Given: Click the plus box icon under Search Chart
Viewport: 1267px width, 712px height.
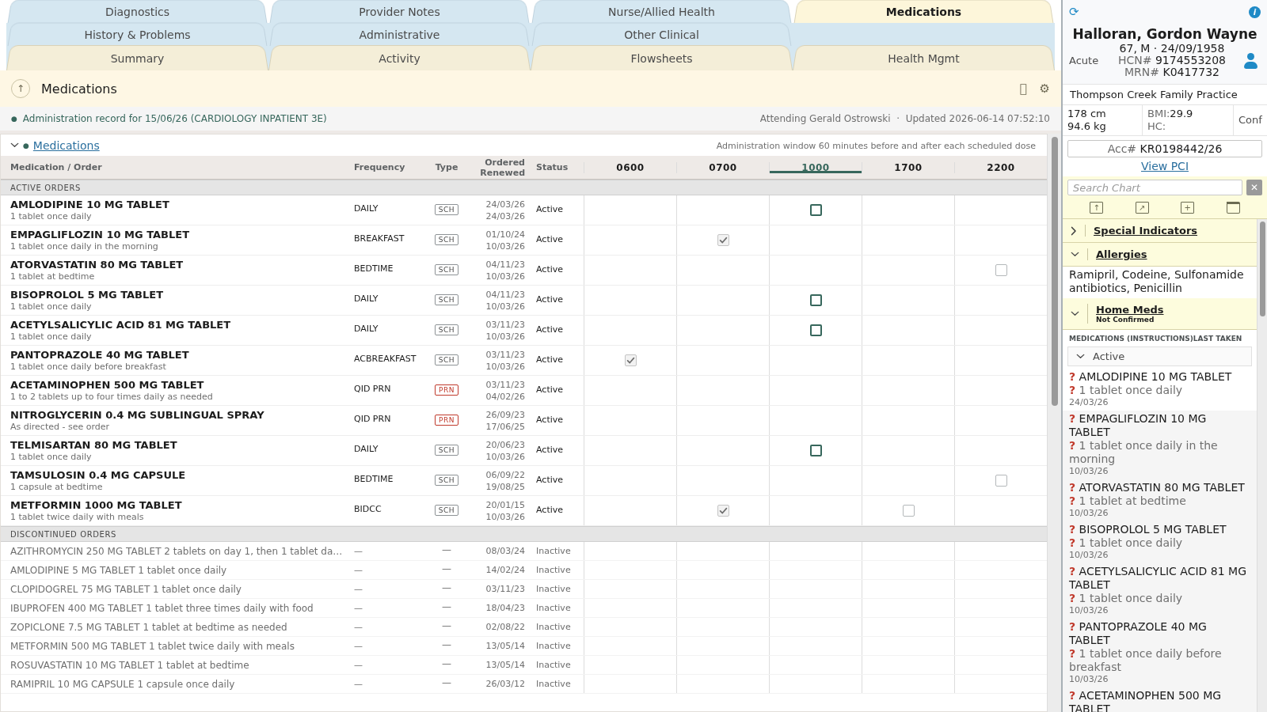Looking at the screenshot, I should click(x=1187, y=207).
